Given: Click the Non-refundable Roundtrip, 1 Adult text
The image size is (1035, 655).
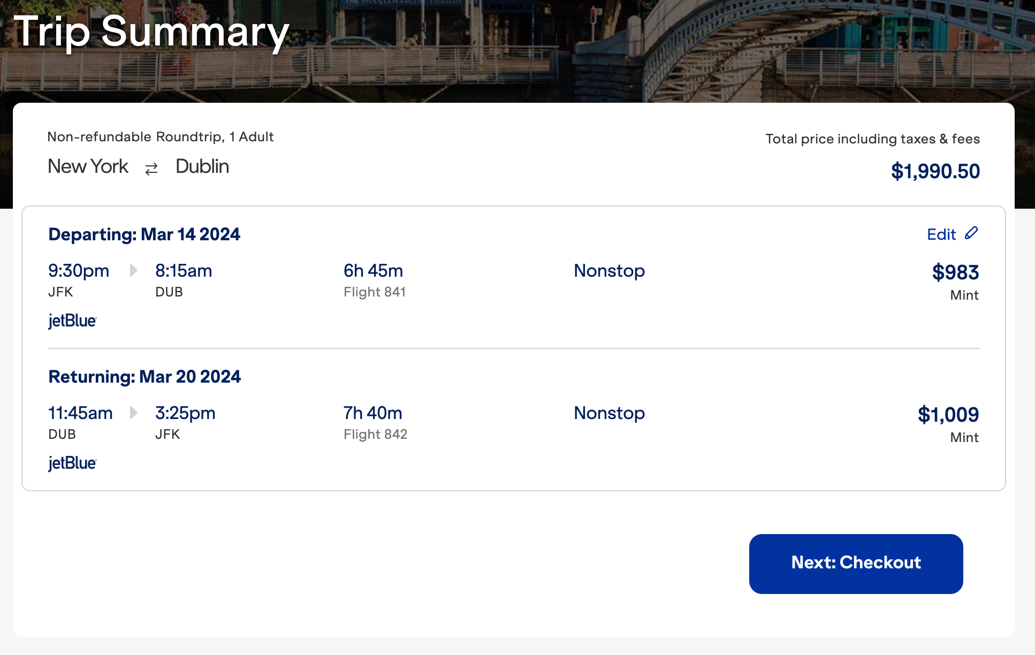Looking at the screenshot, I should click(x=161, y=137).
